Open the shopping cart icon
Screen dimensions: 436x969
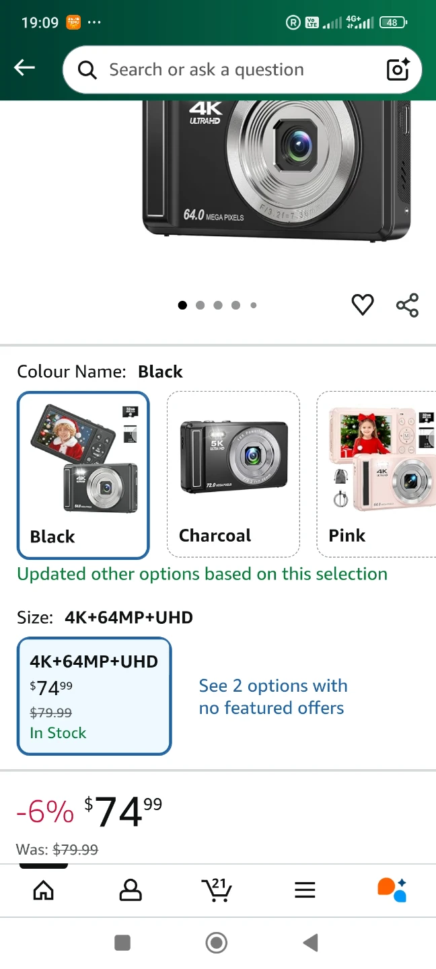[x=217, y=890]
